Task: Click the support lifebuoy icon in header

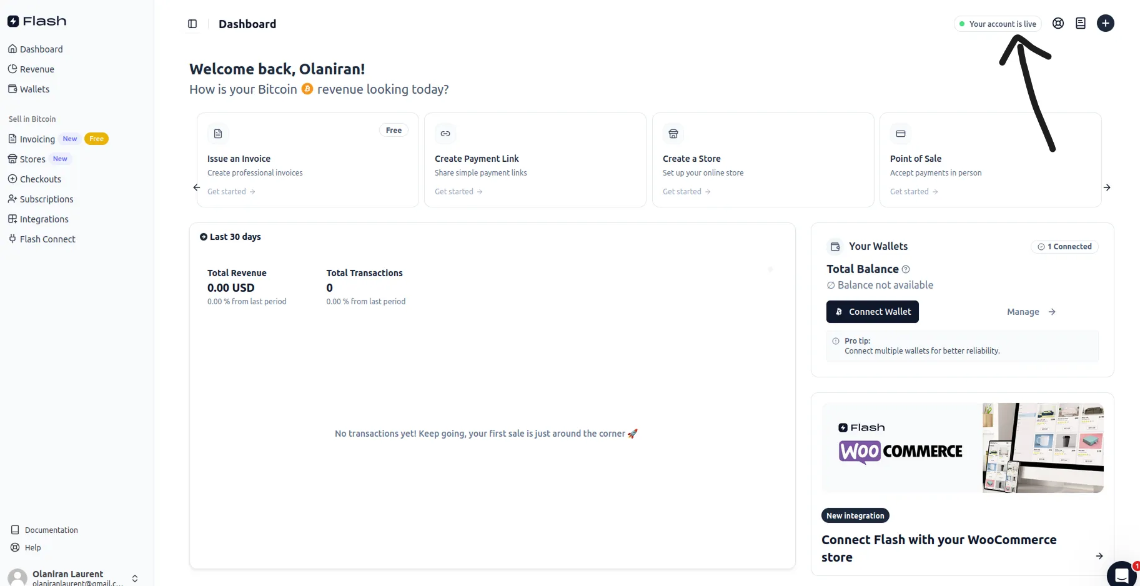Action: 1058,24
